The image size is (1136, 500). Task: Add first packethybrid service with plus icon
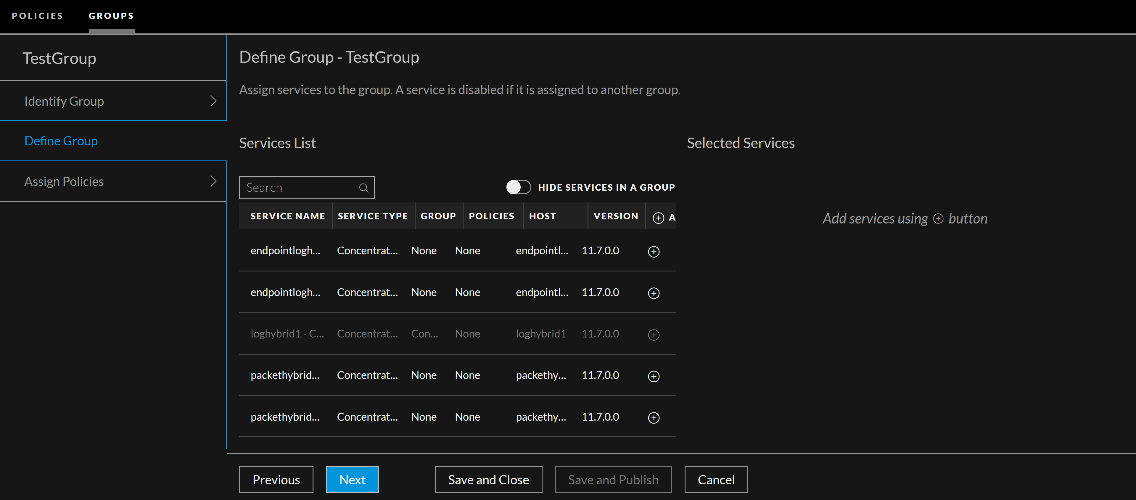[x=654, y=376]
